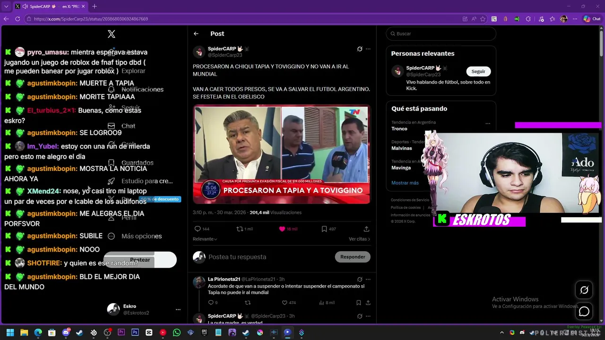Repost La Pirloneta21's reply
The width and height of the screenshot is (605, 340).
247,303
